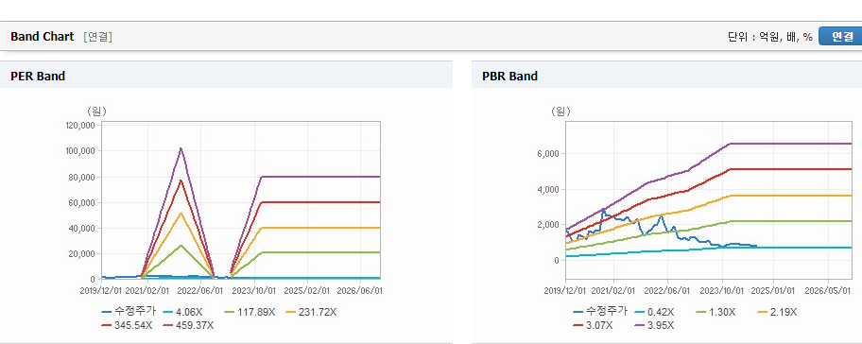Screen dimensions: 862x344
Task: Click the 4,000 y-axis label in PBR Band
Action: tap(547, 190)
